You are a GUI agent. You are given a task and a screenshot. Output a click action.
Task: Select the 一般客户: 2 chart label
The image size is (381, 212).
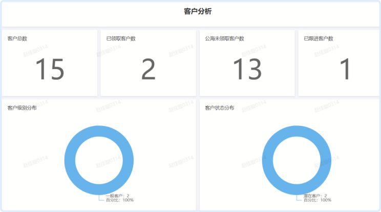pos(117,196)
